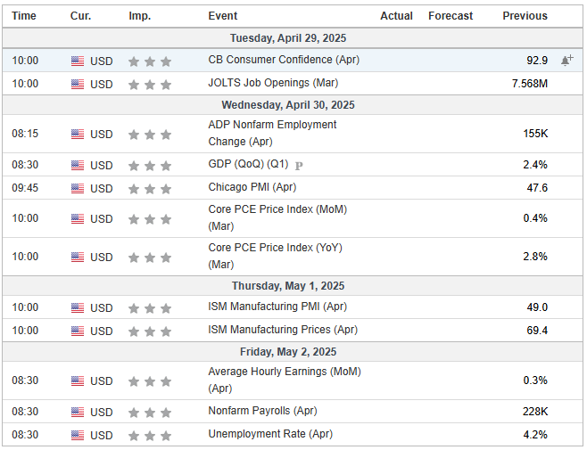
Task: Open the Average Hourly Earnings (MoM) event
Action: (285, 380)
